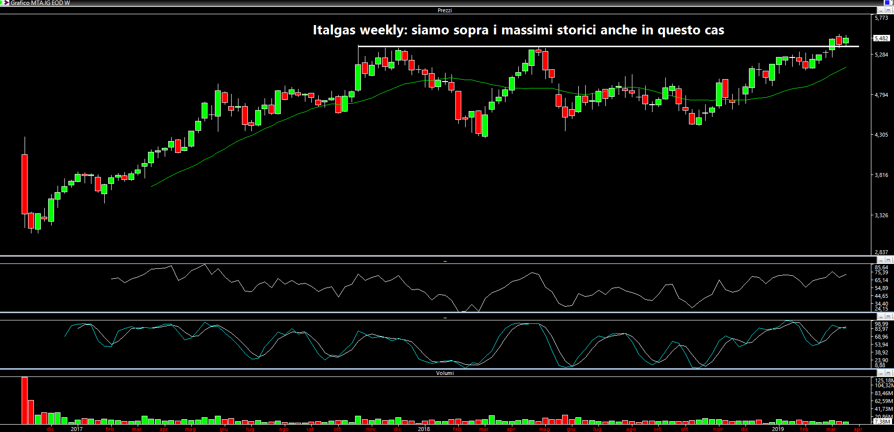Click the 2019 label on time axis

tap(778, 429)
